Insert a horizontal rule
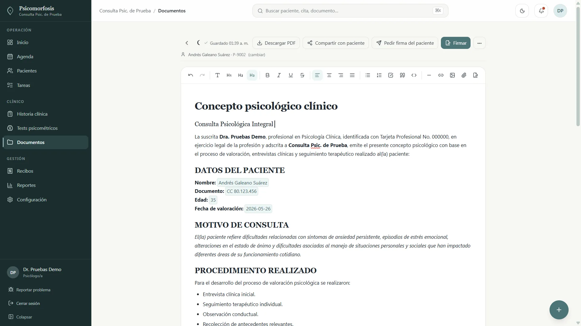The image size is (581, 326). click(429, 75)
